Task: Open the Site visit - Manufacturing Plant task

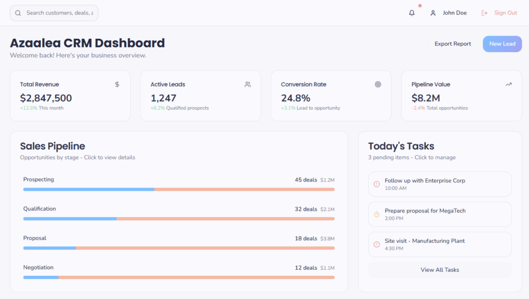Action: 440,244
